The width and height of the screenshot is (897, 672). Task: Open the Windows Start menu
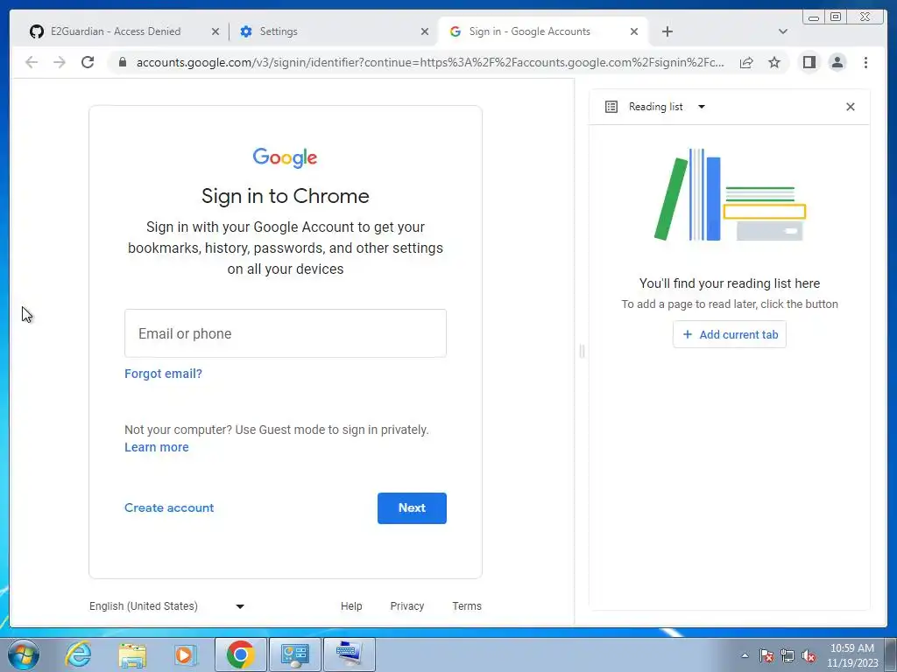pyautogui.click(x=24, y=654)
